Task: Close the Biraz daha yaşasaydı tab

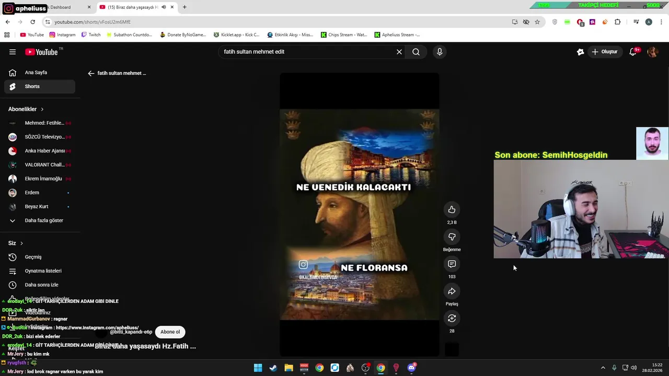Action: (172, 7)
